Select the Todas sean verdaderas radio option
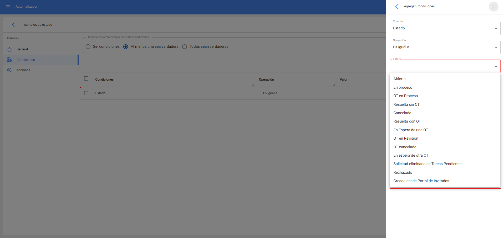This screenshot has width=504, height=238. coord(185,47)
